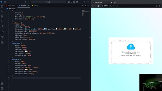Image resolution: width=162 pixels, height=91 pixels.
Task: Click the browser Back button
Action: (93, 6)
